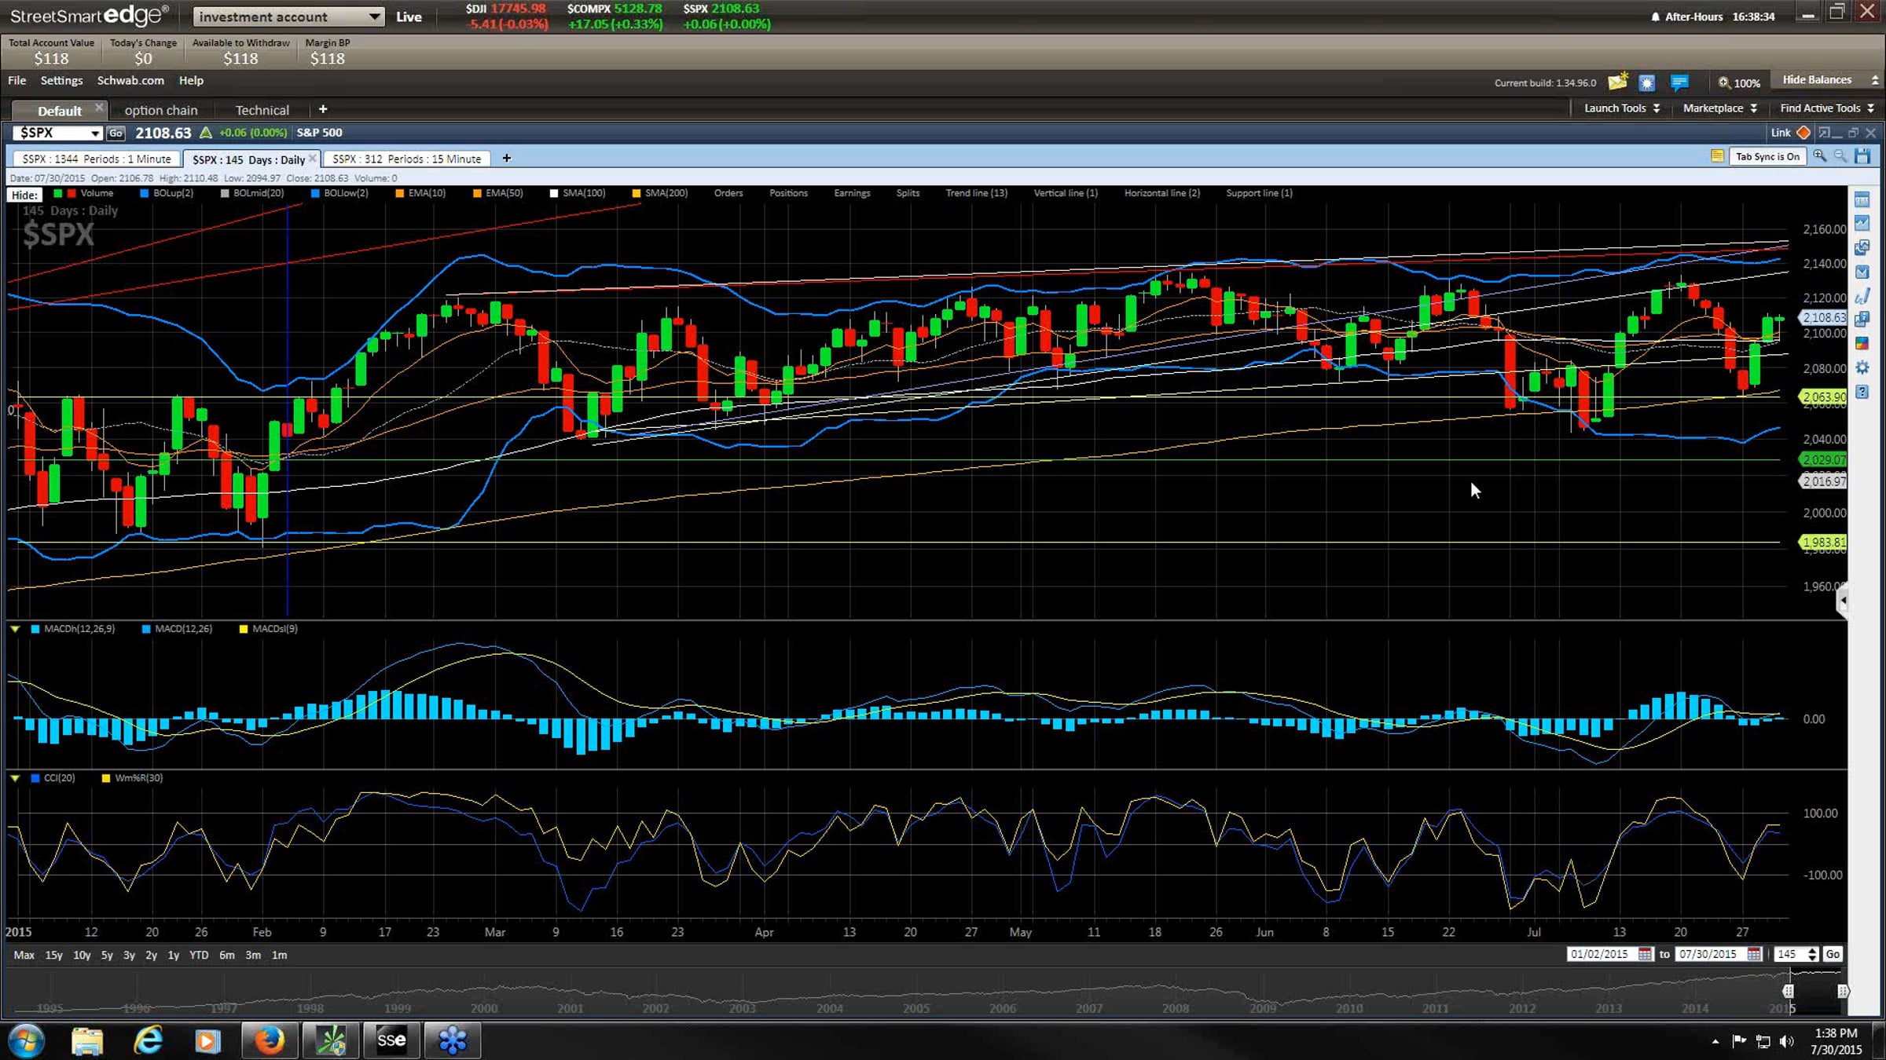Click the Hide Balances button
The width and height of the screenshot is (1886, 1060).
(1817, 80)
